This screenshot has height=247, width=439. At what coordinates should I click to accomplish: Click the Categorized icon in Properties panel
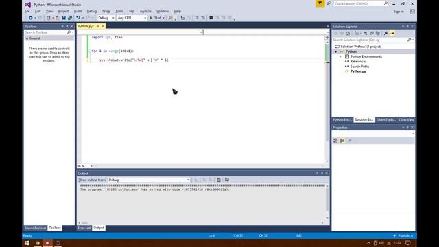click(x=335, y=141)
